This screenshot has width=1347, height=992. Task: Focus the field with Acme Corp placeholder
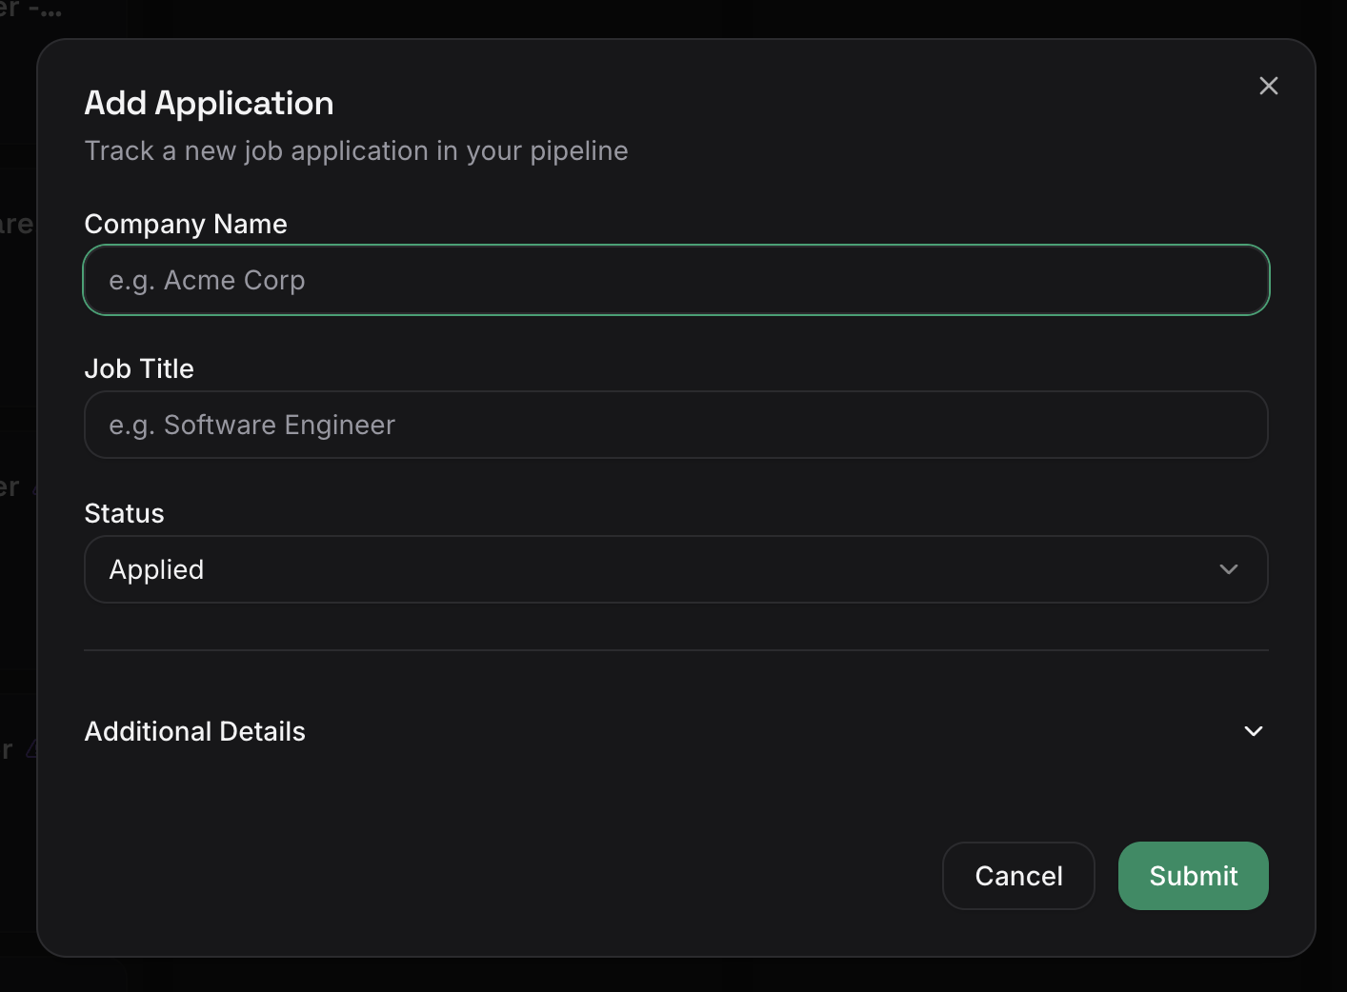tap(676, 280)
